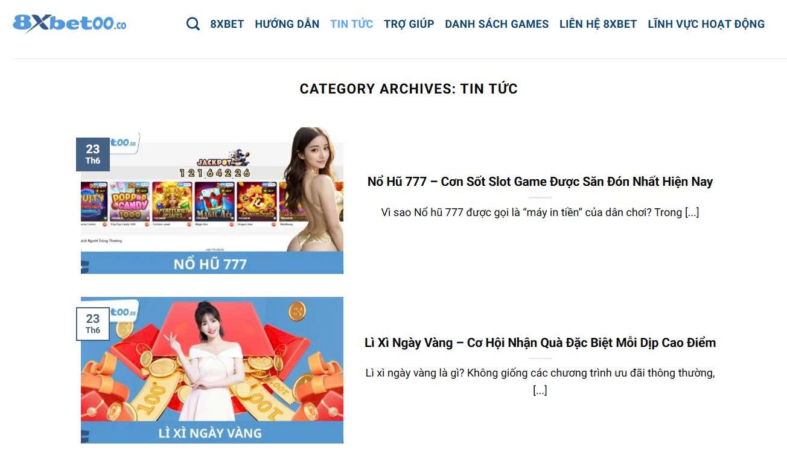This screenshot has height=458, width=787.
Task: Click the Nổ Hũ 777 thumbnail image
Action: pyautogui.click(x=212, y=200)
